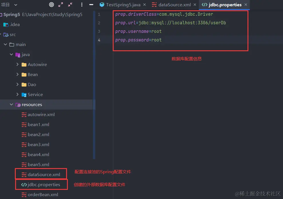Screen dimensions: 283x199
Task: Switch to TestSpring5.java tab
Action: 123,5
